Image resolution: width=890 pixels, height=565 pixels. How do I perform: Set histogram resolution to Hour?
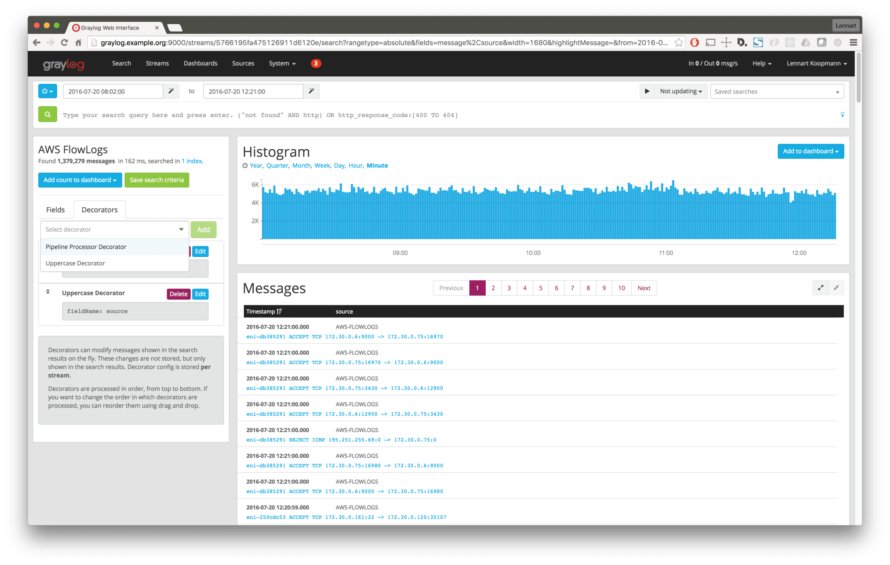[355, 165]
